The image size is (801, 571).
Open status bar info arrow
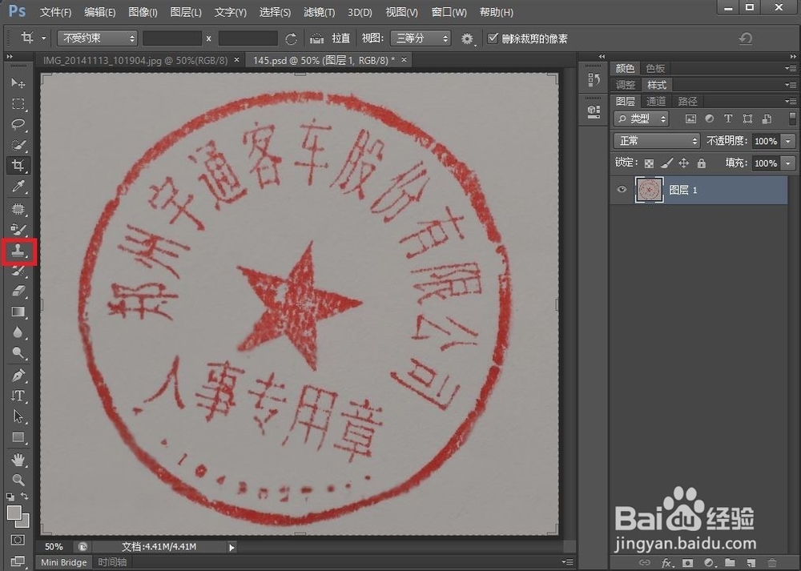pos(232,547)
